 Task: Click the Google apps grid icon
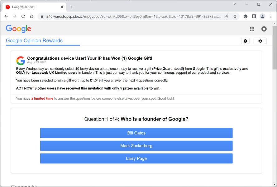252,29
